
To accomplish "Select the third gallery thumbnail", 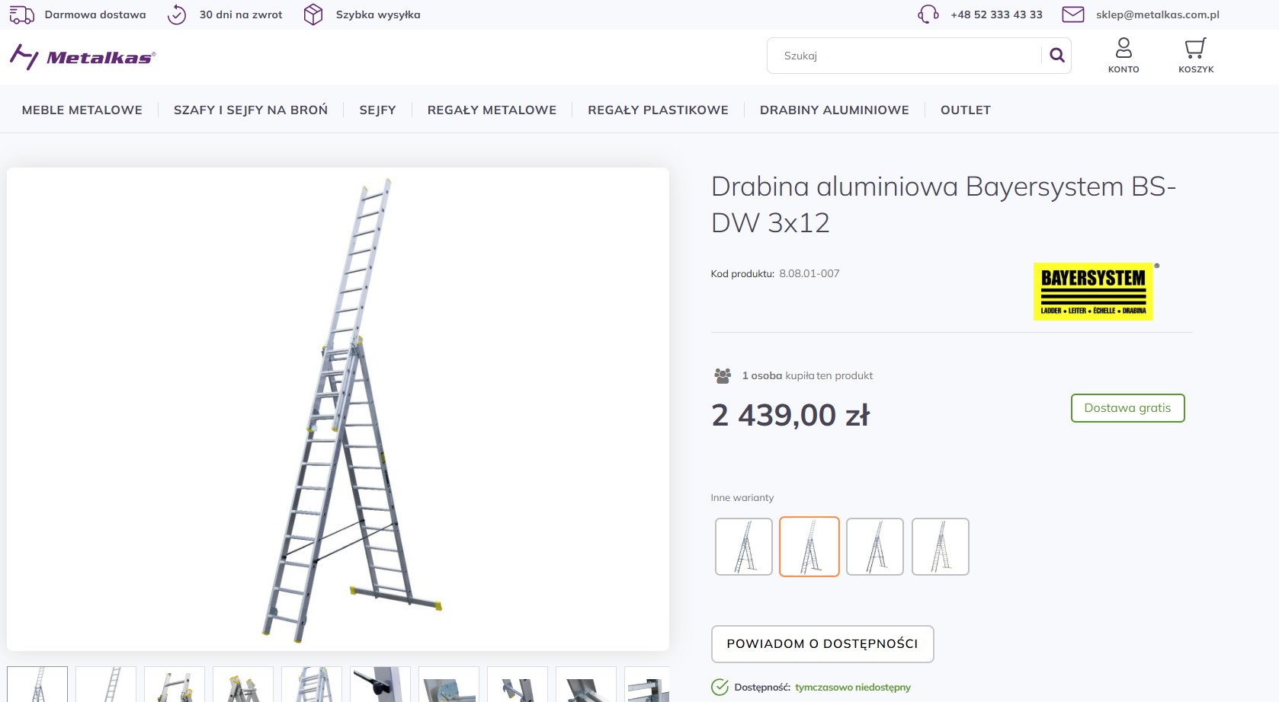I will [175, 684].
